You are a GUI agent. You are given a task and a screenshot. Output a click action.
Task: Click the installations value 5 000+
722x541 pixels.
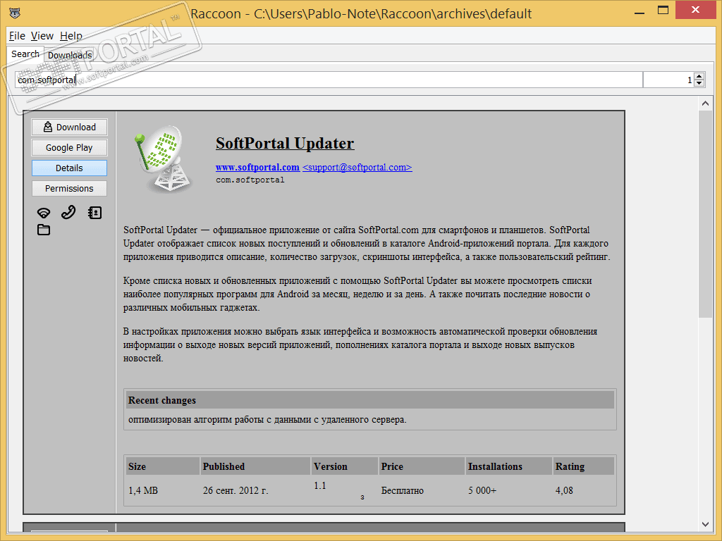(482, 490)
